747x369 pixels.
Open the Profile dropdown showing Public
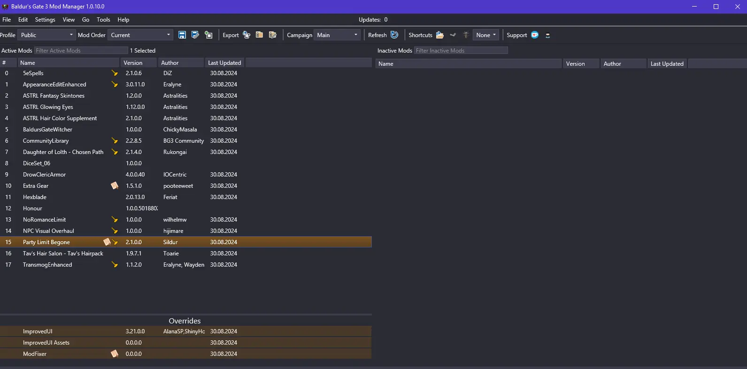tap(46, 35)
